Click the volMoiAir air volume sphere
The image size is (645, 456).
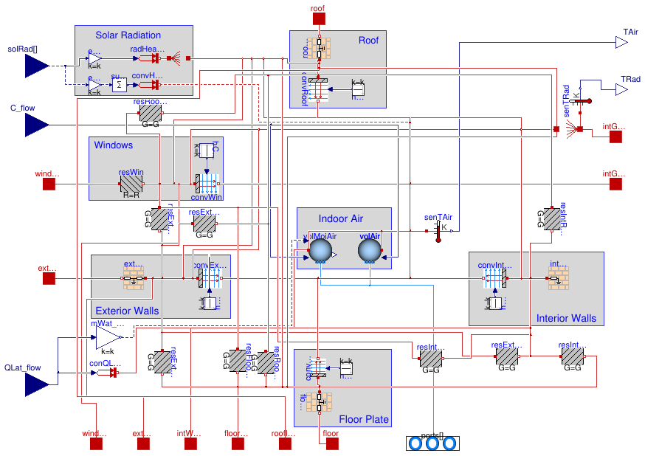pyautogui.click(x=320, y=250)
